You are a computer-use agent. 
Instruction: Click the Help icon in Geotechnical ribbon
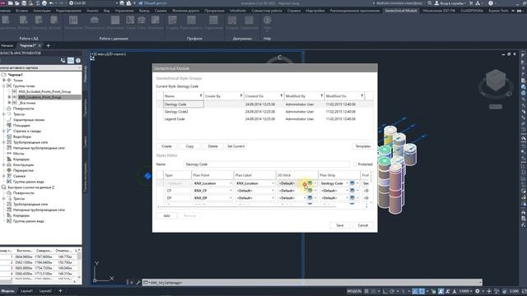(267, 21)
